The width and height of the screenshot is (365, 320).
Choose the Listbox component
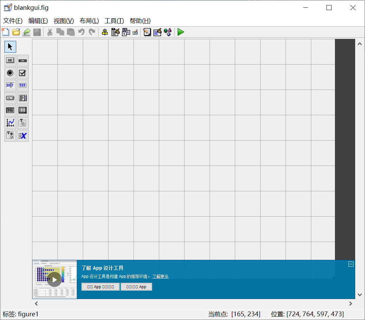coord(23,98)
